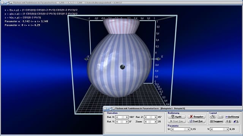Click the V value 6,29

click(232, 129)
